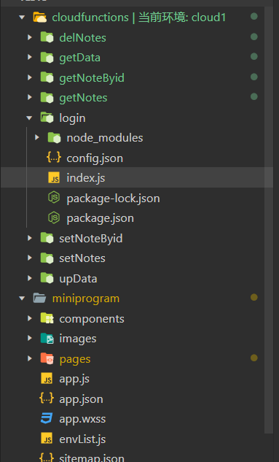
Task: Expand the setNotes folder arrow
Action: coord(29,258)
